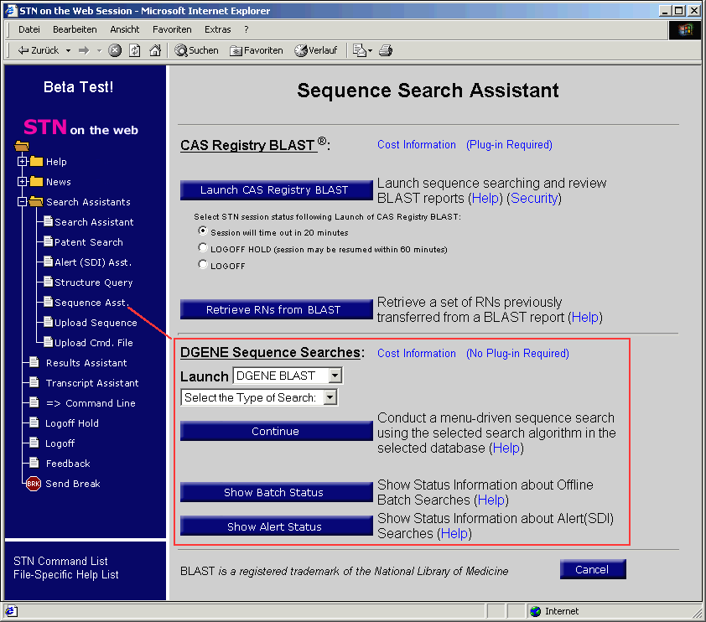
Task: Click the document icon beside Alert (SDI) Asst.
Action: point(48,261)
